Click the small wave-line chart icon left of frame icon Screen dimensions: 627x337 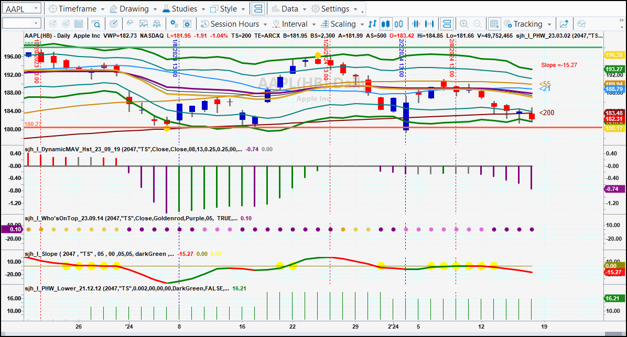point(131,24)
